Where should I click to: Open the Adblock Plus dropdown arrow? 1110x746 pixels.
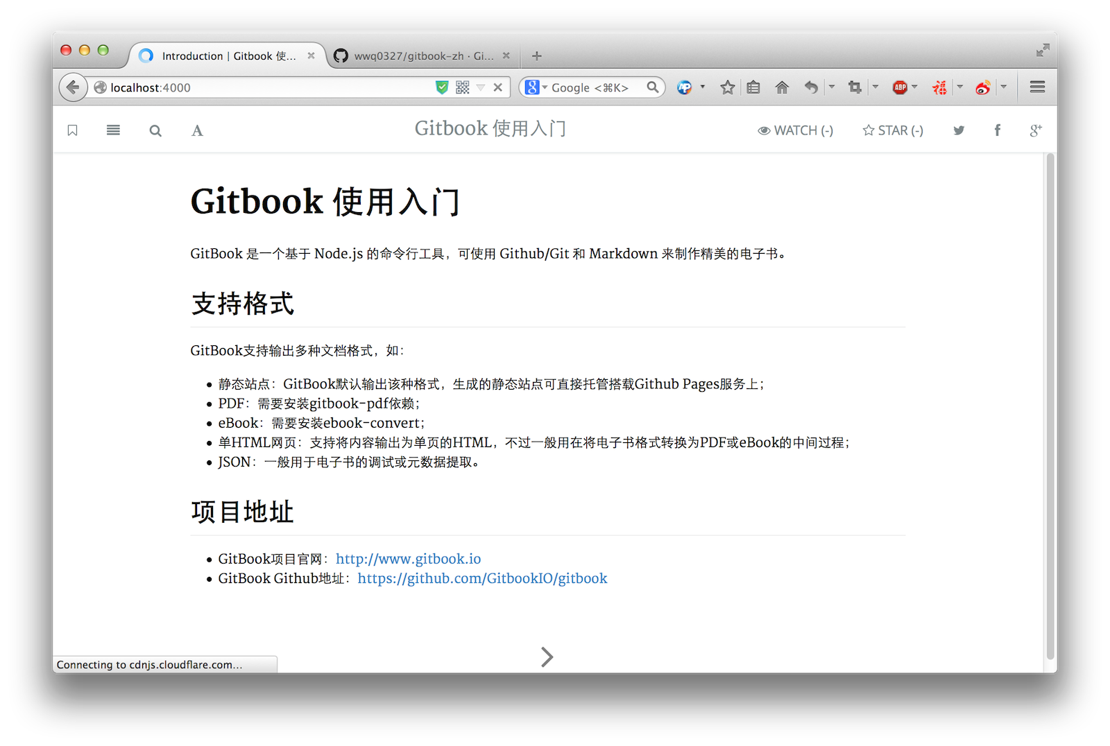pyautogui.click(x=915, y=87)
